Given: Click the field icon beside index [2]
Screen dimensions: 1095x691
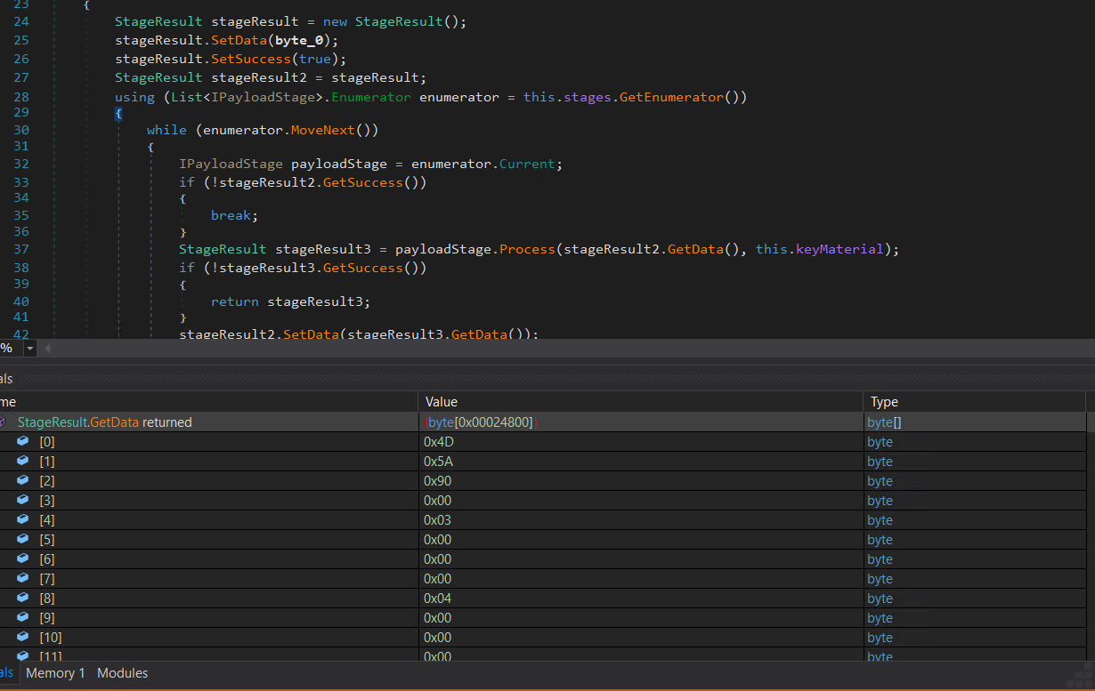Looking at the screenshot, I should (23, 480).
